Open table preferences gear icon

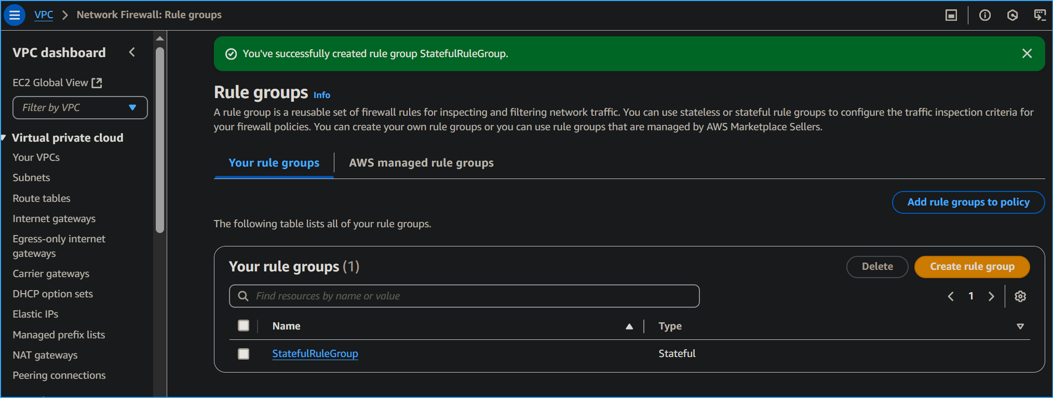(1020, 296)
